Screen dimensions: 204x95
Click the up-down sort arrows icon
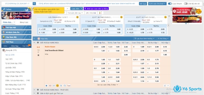(100, 13)
